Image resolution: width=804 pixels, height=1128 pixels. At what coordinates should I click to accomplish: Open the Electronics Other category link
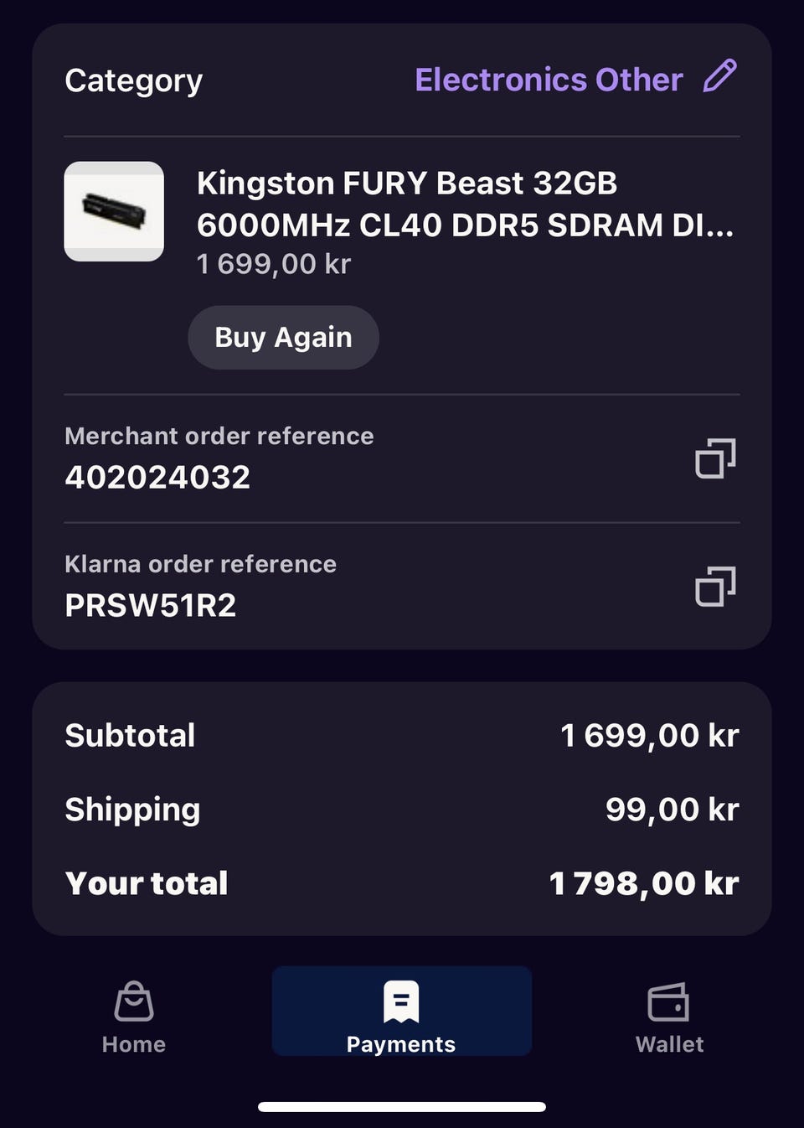(549, 80)
